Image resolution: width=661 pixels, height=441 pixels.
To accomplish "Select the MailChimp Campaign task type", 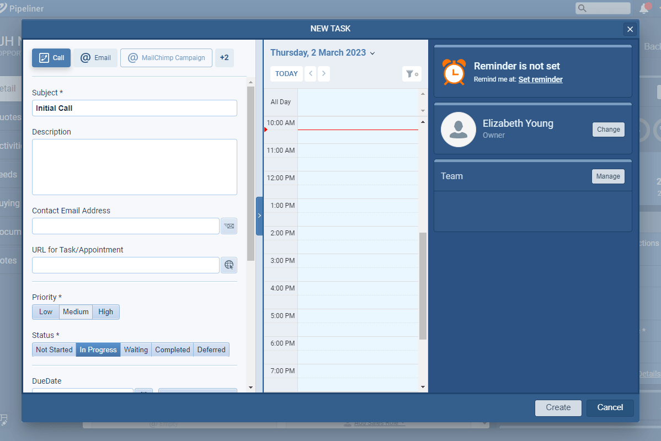I will point(166,58).
